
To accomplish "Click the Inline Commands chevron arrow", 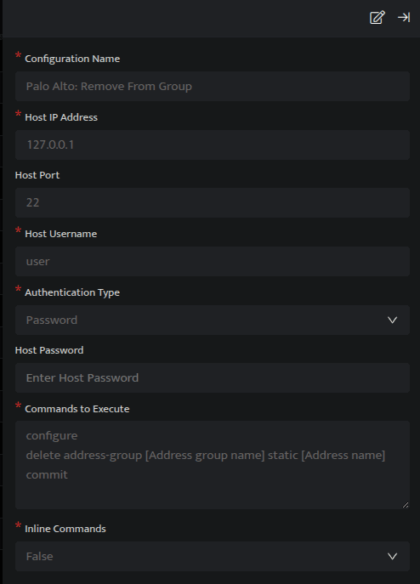I will click(392, 557).
